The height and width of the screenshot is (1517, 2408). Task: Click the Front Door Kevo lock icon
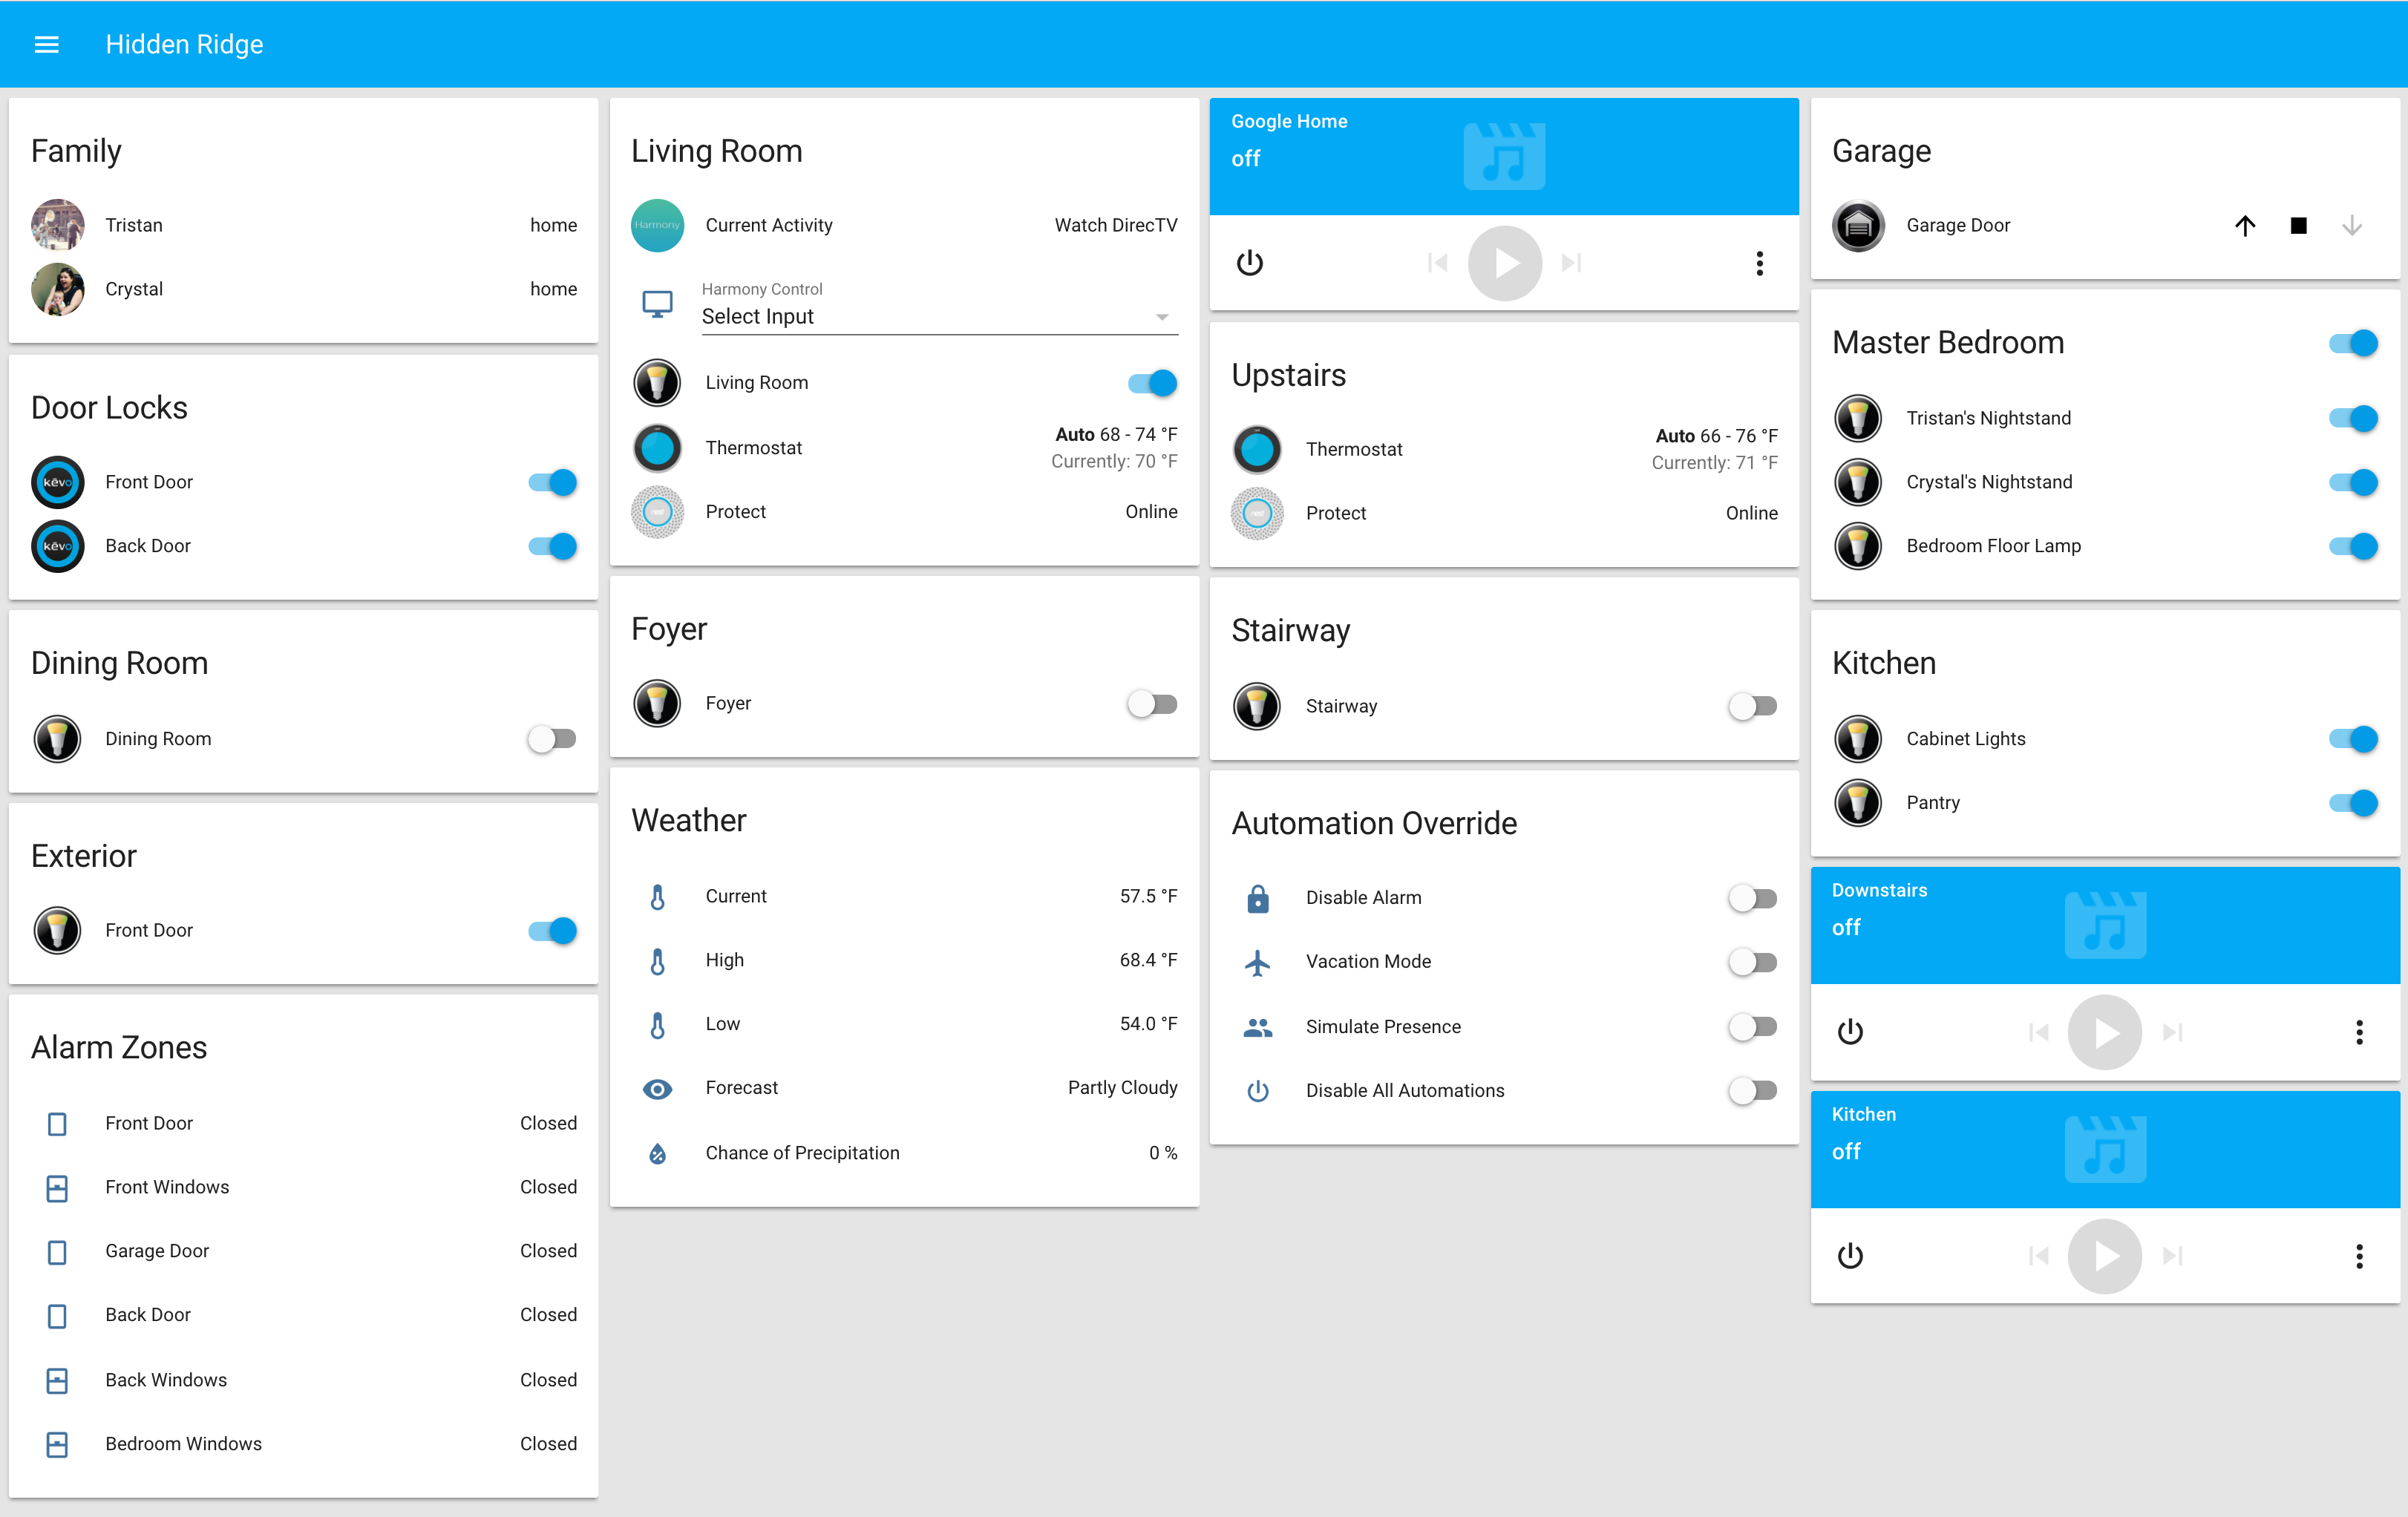(x=57, y=482)
